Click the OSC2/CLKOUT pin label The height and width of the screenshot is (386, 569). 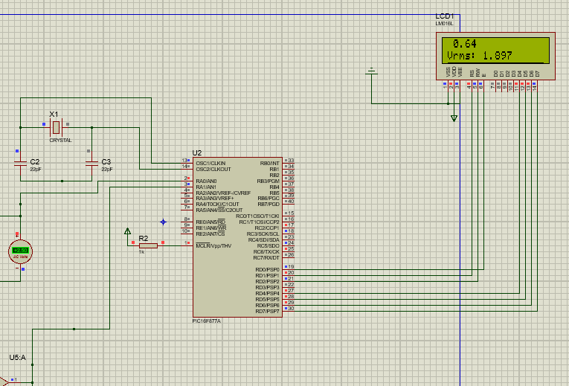click(x=213, y=170)
